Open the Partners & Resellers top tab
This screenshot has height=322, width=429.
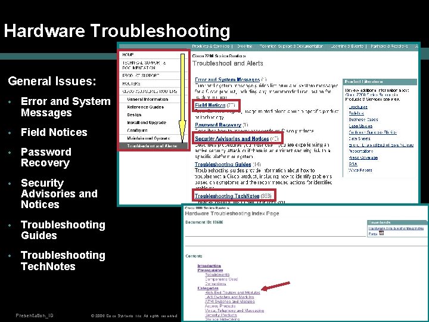[x=389, y=47]
